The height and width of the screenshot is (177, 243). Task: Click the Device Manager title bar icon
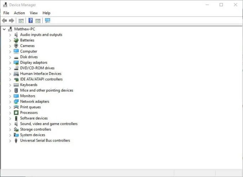[x=5, y=5]
